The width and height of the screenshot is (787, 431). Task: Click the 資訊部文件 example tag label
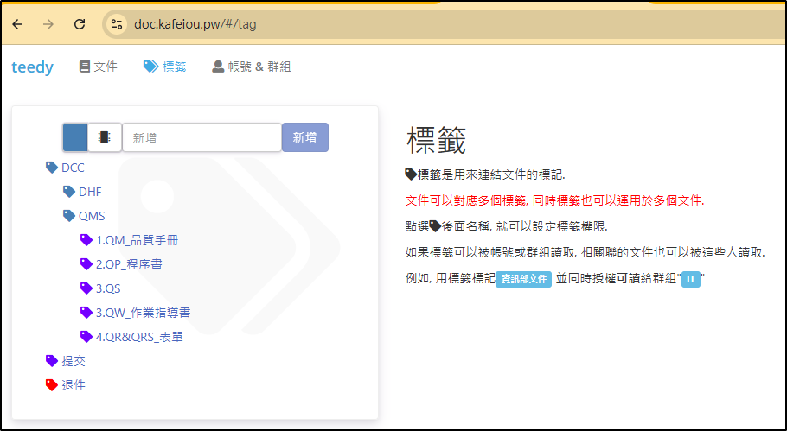coord(523,279)
